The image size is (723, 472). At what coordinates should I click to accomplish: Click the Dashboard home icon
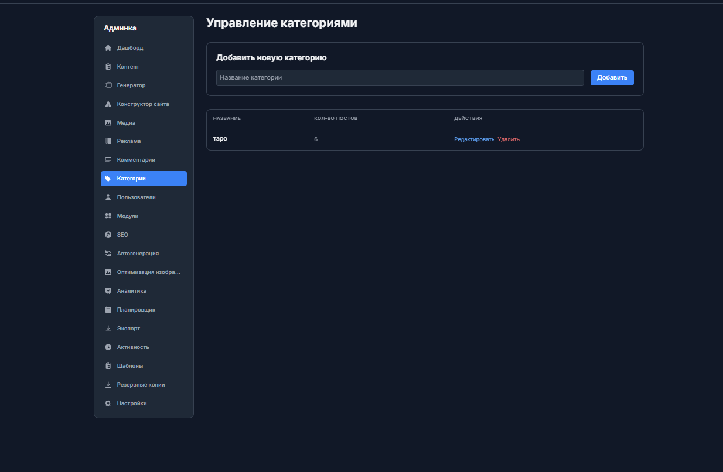point(108,48)
